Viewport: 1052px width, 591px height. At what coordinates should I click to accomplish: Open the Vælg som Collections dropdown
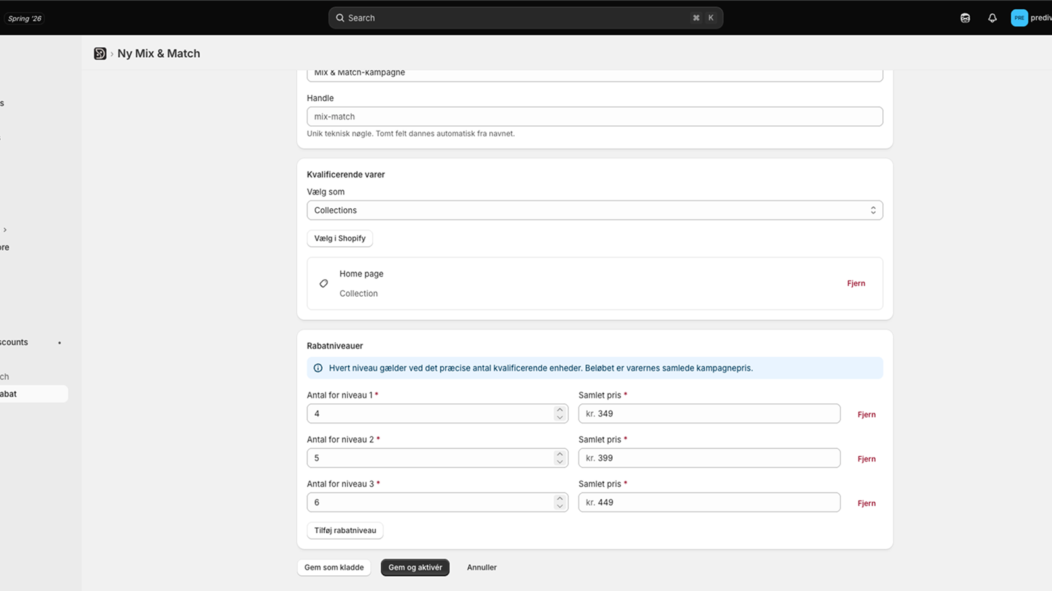point(594,210)
